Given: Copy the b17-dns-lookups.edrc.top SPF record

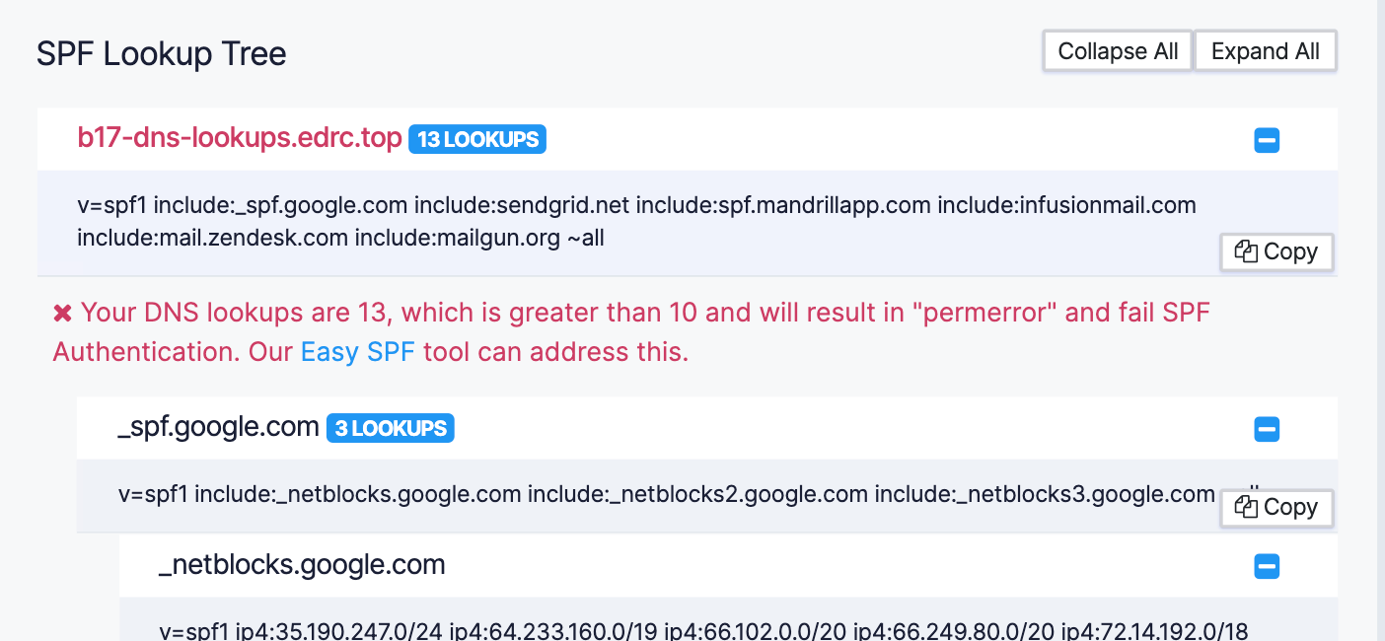Looking at the screenshot, I should tap(1276, 251).
